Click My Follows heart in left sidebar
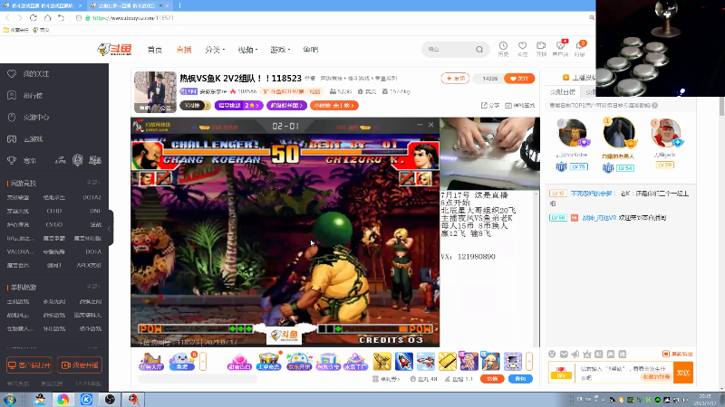The image size is (725, 407). point(12,74)
